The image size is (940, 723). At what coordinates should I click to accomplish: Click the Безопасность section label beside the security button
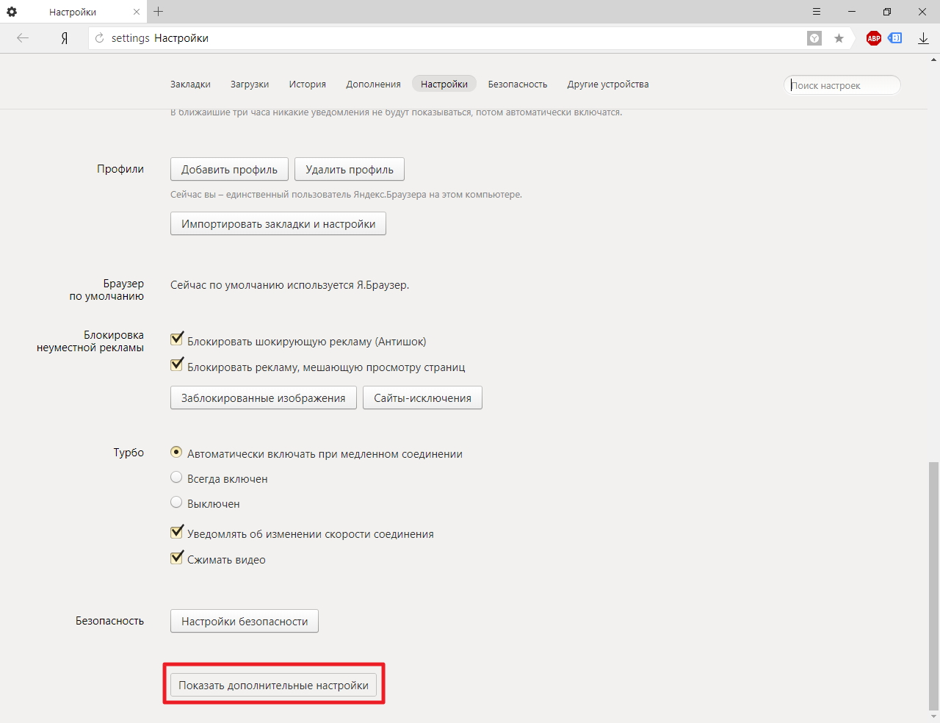pyautogui.click(x=109, y=621)
